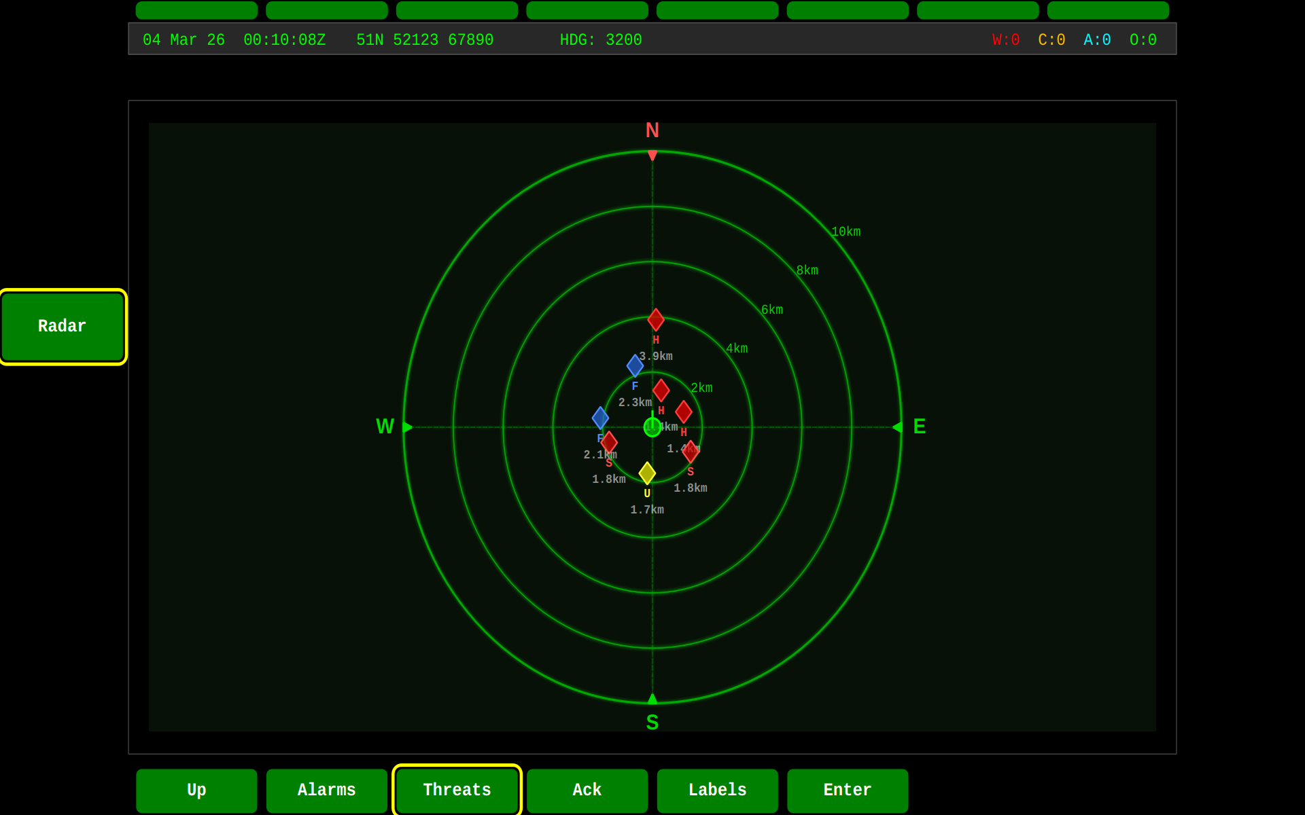
Task: Click the east compass arrow marker
Action: click(x=899, y=427)
